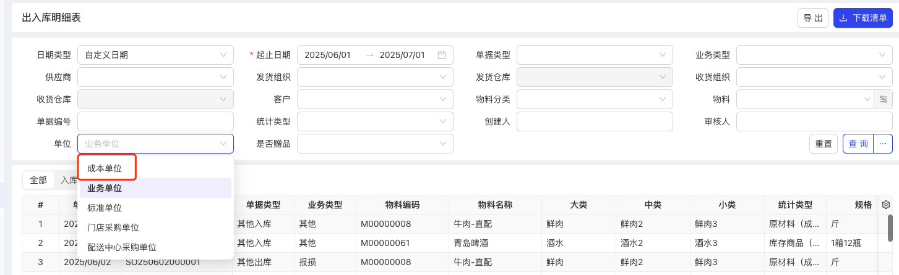Click cell 库存商品 in row 2
The height and width of the screenshot is (275, 899).
click(x=796, y=243)
